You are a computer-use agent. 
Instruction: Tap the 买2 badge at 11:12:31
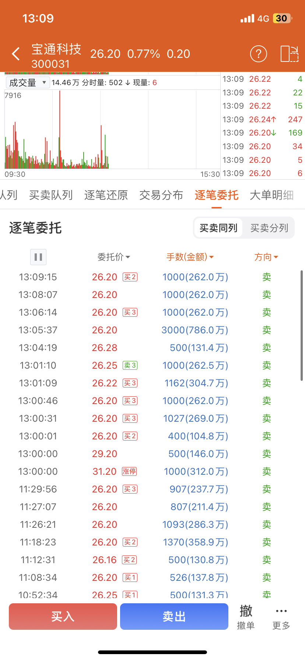tap(129, 560)
